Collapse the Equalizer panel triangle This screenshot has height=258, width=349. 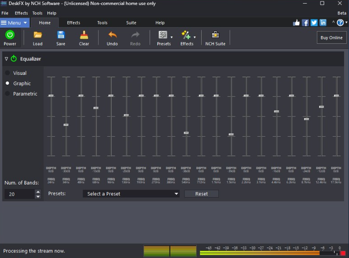point(6,59)
